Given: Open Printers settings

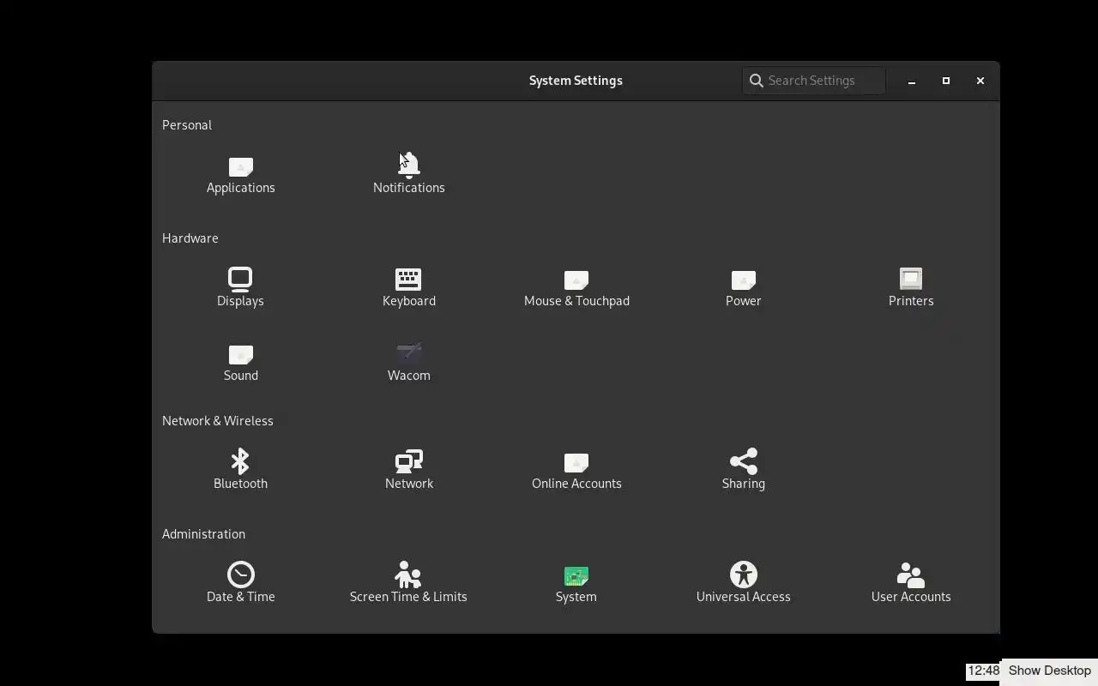Looking at the screenshot, I should point(911,288).
